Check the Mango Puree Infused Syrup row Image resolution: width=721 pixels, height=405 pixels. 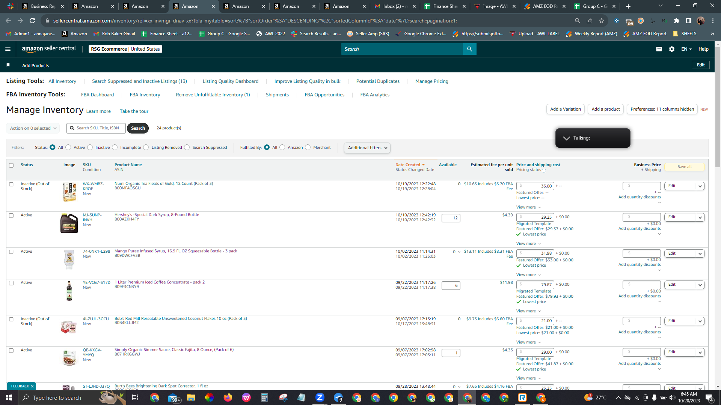(x=11, y=252)
